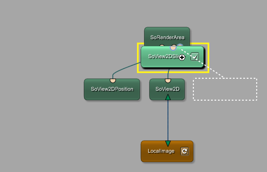The image size is (267, 172).
Task: Click the half-circle connector atop SoView2D
Action: pyautogui.click(x=168, y=80)
